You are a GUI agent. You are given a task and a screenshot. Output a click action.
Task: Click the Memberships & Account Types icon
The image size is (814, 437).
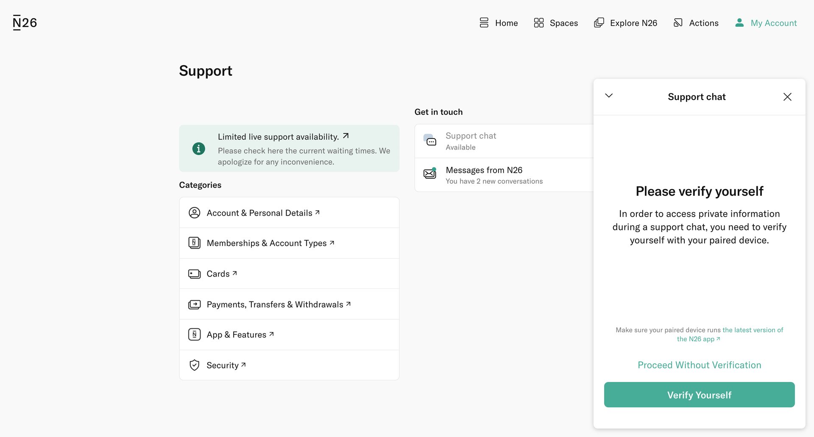point(195,243)
